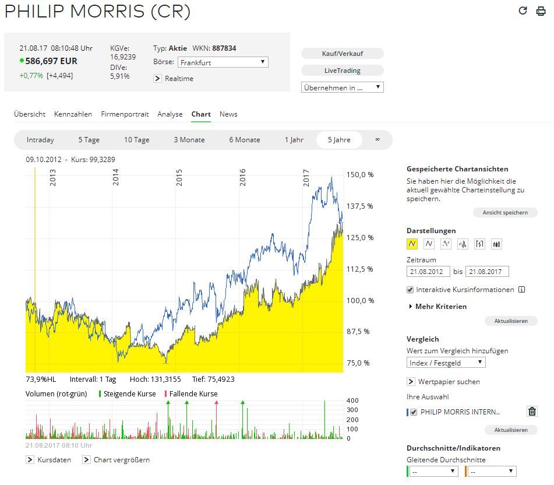Open the green moving average dropdown
This screenshot has height=485, width=554.
[x=433, y=472]
